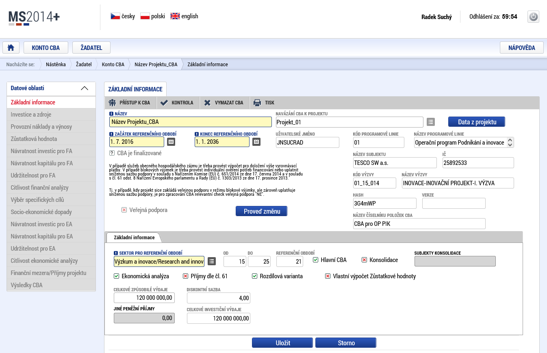Toggle Konsolidace checkbox

[x=365, y=260]
